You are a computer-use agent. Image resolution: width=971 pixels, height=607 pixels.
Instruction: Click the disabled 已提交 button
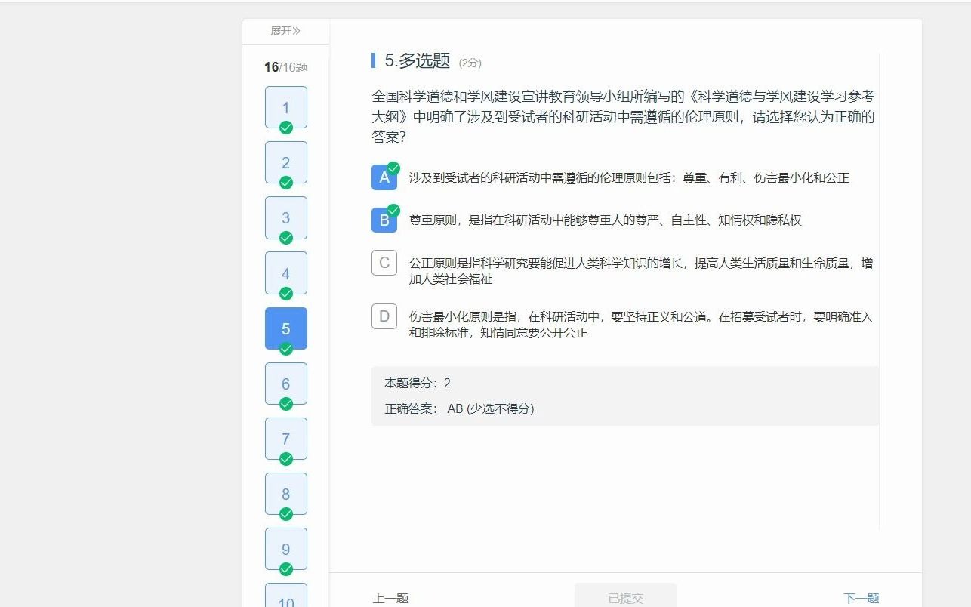pos(625,596)
